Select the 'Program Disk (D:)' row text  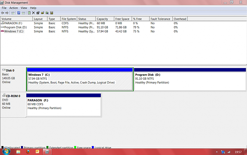(15, 27)
